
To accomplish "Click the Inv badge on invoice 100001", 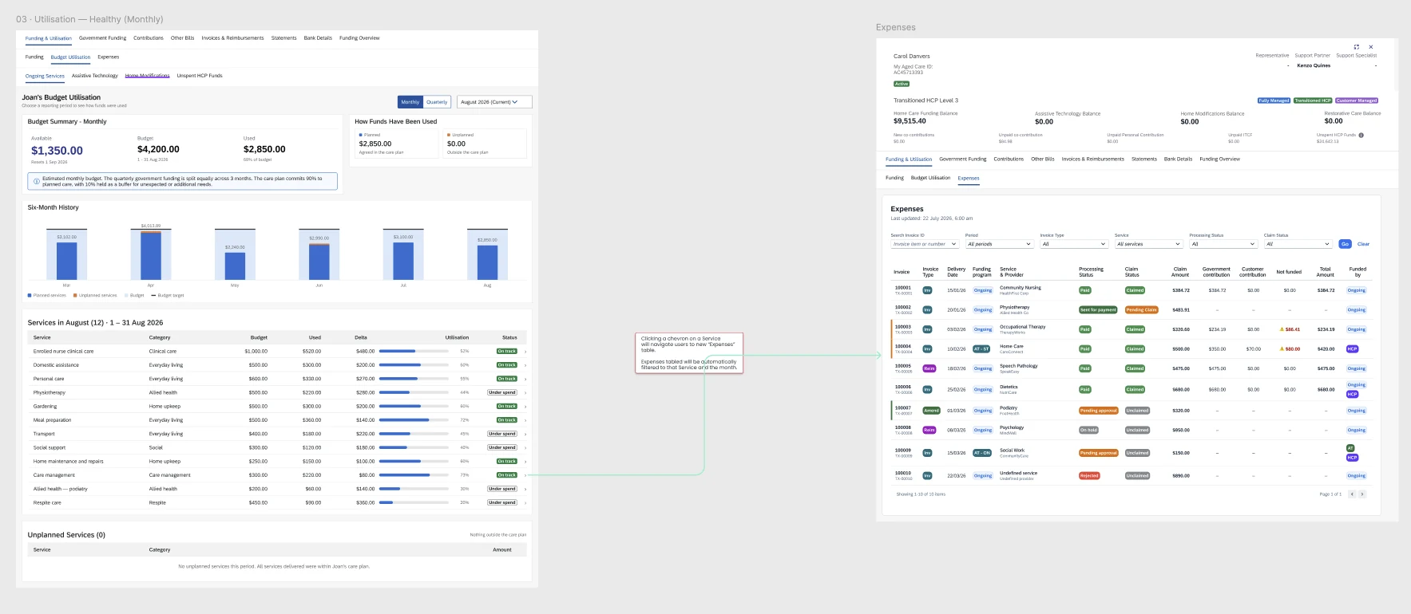I will pos(927,290).
